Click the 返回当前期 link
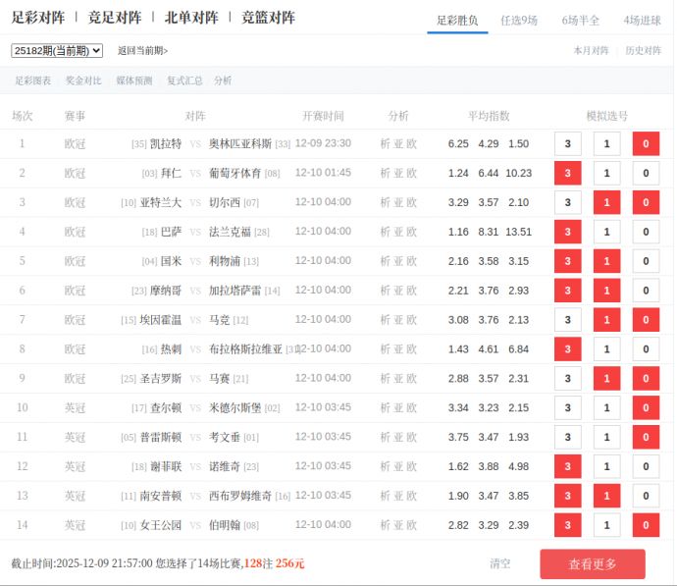 [142, 50]
